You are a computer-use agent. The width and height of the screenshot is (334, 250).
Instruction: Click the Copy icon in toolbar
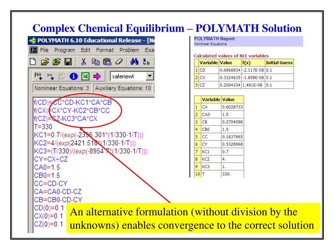coord(96,62)
